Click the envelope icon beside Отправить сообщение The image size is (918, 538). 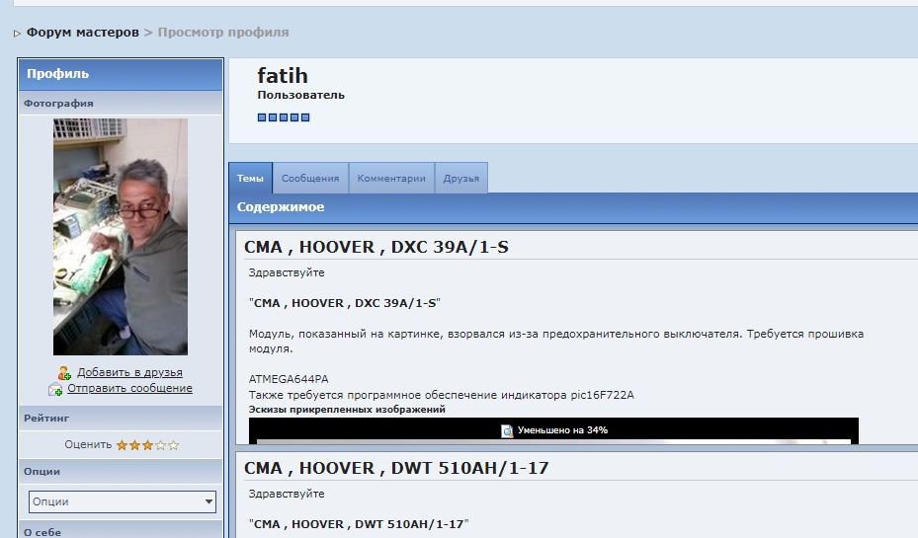(x=55, y=389)
